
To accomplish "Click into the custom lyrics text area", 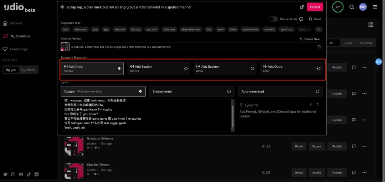I will pyautogui.click(x=146, y=115).
